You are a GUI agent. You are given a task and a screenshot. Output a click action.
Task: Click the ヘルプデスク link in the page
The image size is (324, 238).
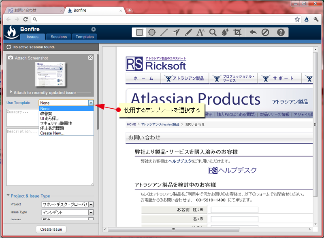tap(180, 161)
